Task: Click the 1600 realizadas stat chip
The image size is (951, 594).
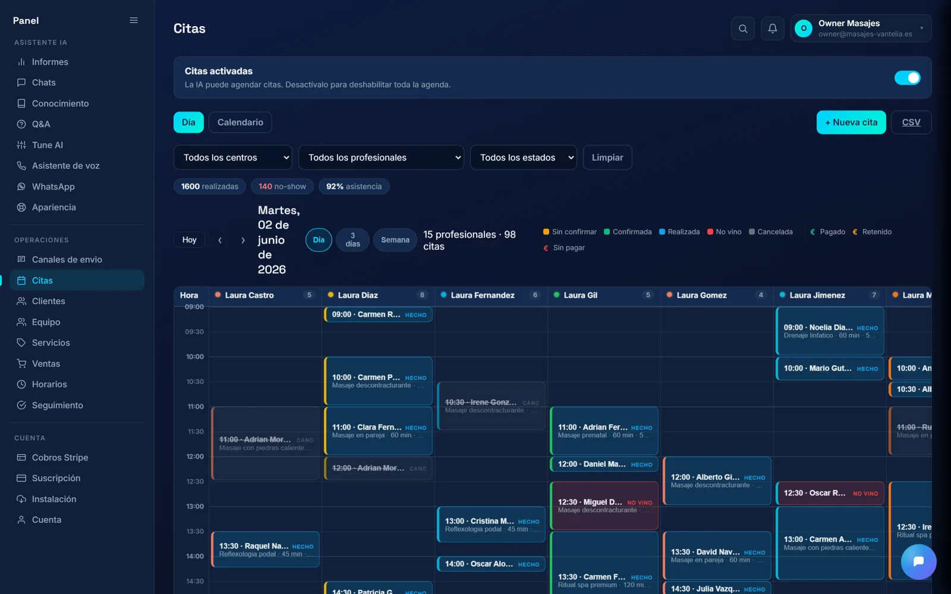Action: pos(210,187)
